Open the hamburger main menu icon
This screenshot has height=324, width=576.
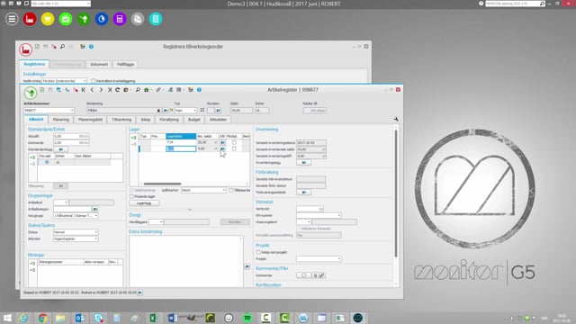pos(12,19)
